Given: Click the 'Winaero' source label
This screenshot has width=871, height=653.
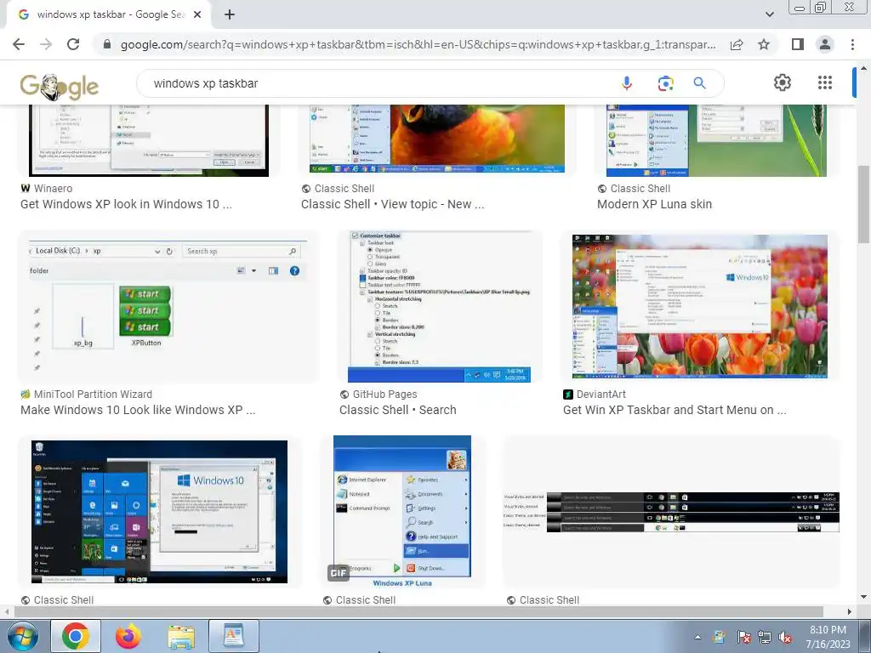Looking at the screenshot, I should [x=53, y=189].
